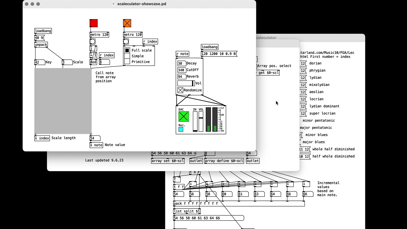This screenshot has height=229, width=407.
Task: Click the array define $0-scl object
Action: click(x=224, y=161)
